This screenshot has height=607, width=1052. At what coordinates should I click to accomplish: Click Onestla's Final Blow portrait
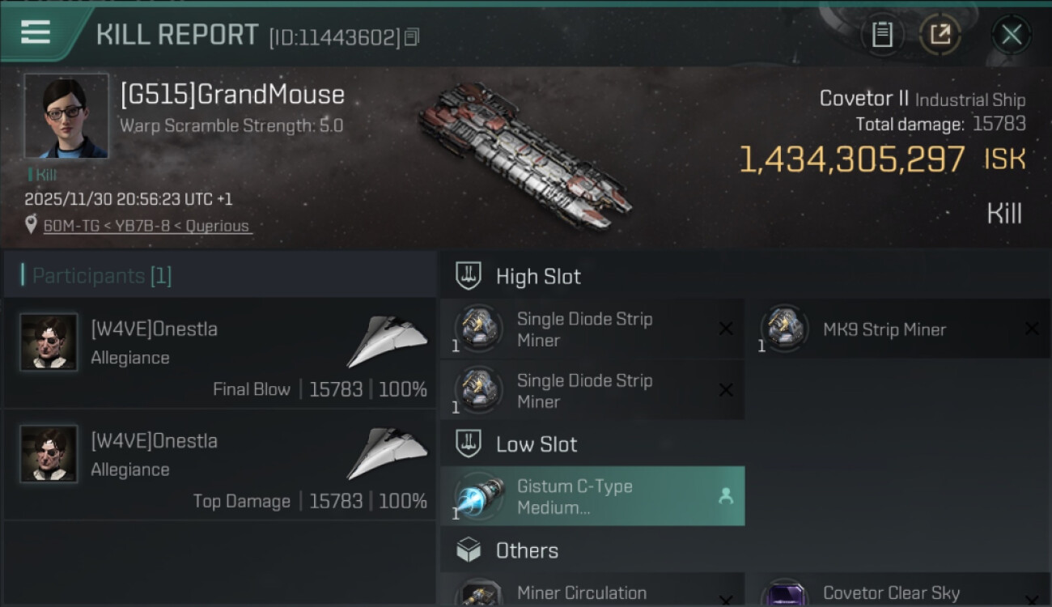[49, 342]
